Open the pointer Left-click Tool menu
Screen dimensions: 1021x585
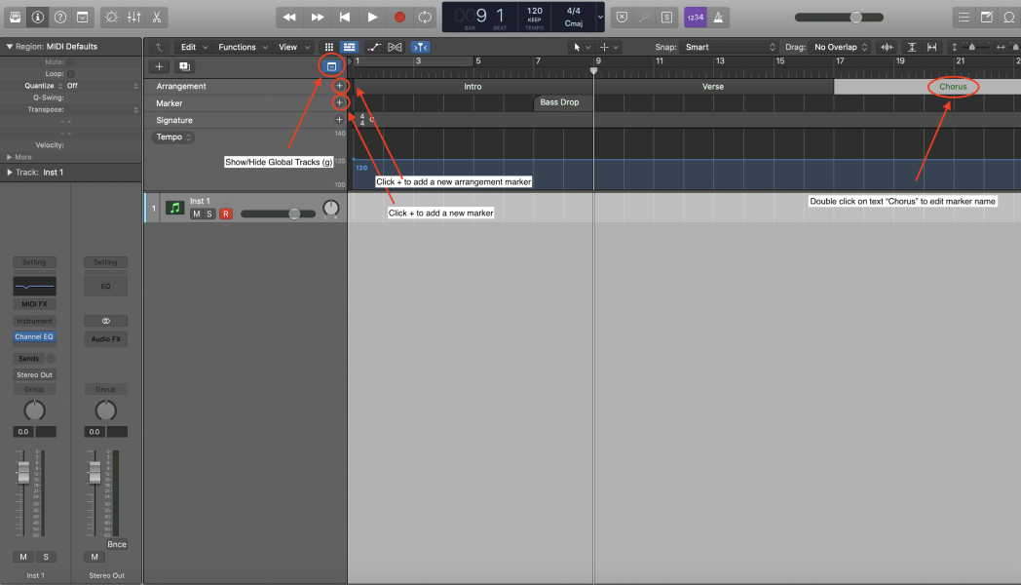[x=582, y=47]
